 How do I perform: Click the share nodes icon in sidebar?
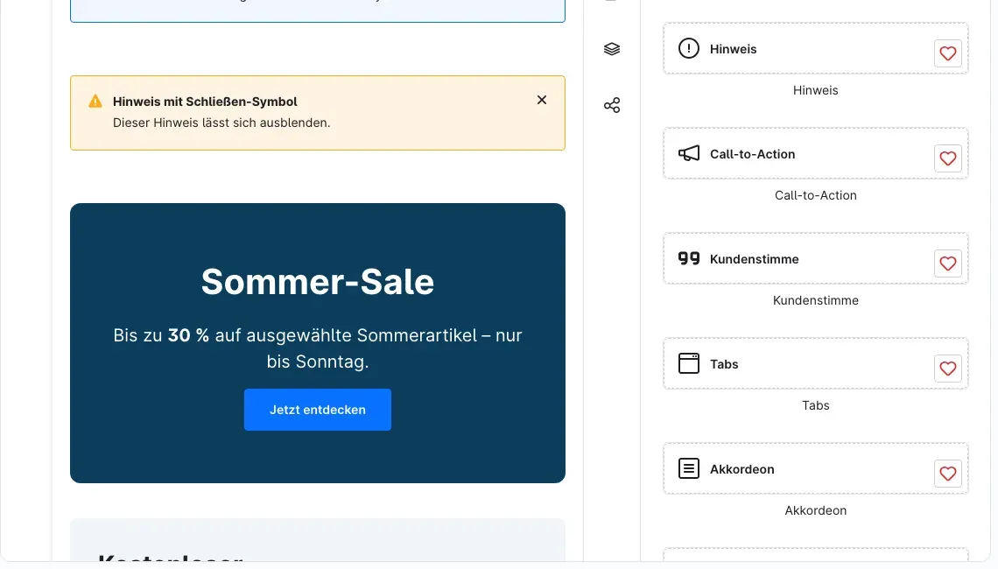[x=612, y=105]
